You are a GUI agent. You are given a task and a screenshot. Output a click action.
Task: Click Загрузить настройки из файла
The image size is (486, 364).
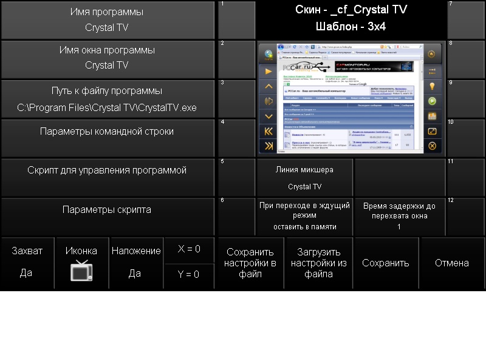coord(318,263)
